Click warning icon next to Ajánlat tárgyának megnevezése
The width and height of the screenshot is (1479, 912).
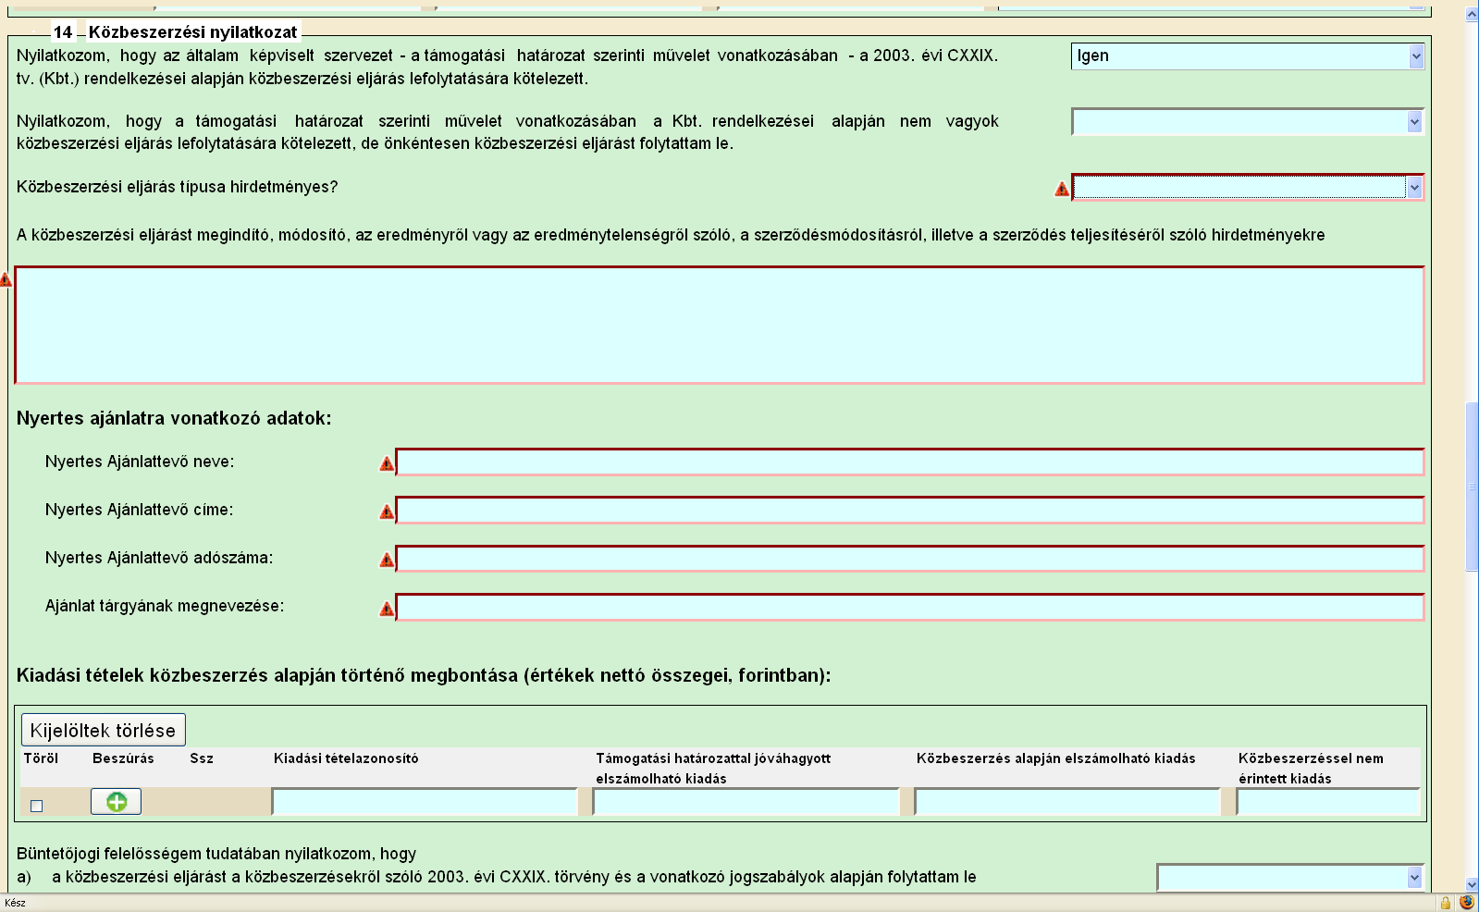[x=387, y=608]
